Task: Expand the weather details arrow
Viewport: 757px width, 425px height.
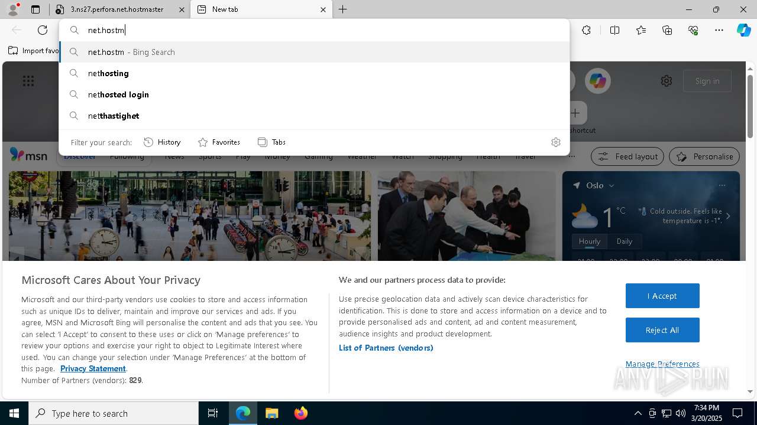Action: [x=728, y=216]
